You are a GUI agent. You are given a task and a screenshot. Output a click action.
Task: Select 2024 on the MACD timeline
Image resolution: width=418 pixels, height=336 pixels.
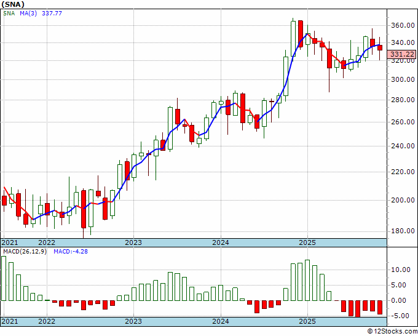click(221, 321)
